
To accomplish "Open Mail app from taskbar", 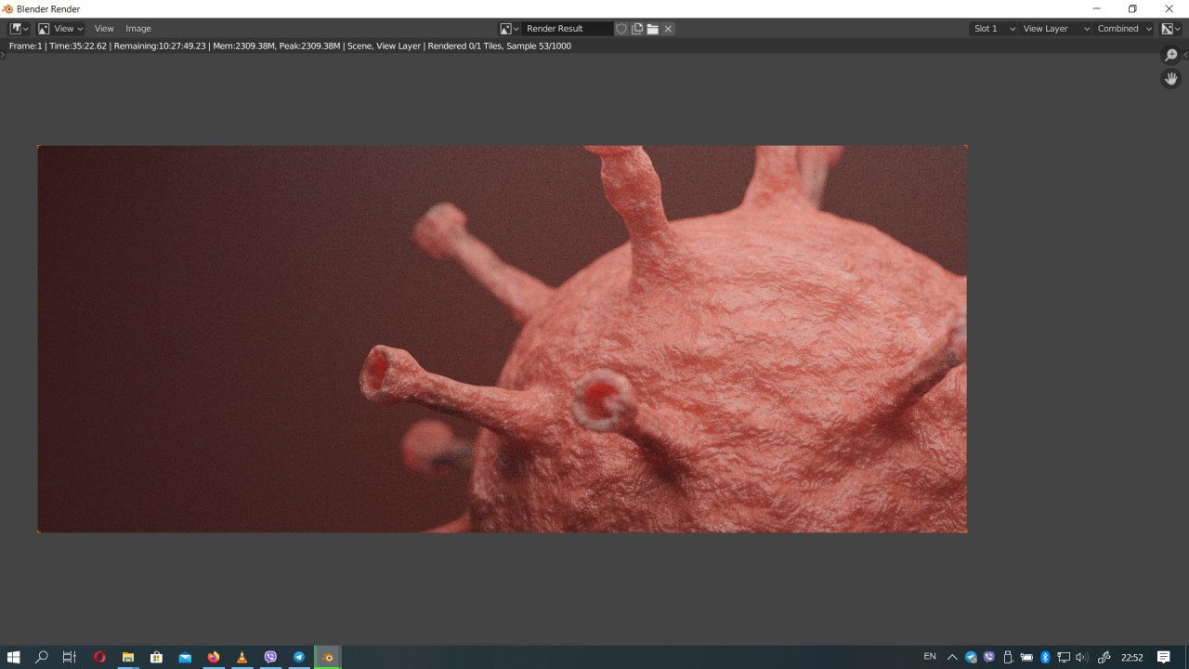I will point(185,657).
